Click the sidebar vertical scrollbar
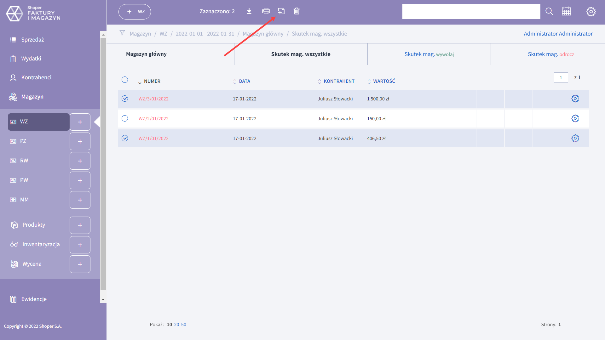The image size is (605, 340). 103,164
